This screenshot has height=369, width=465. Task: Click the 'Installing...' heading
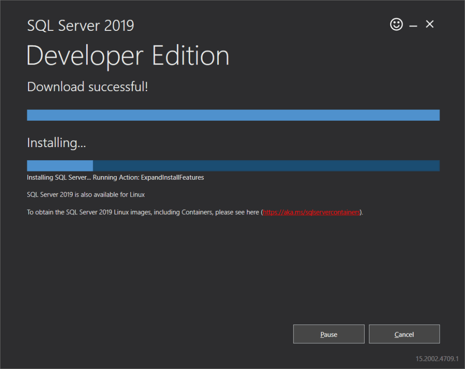coord(56,143)
